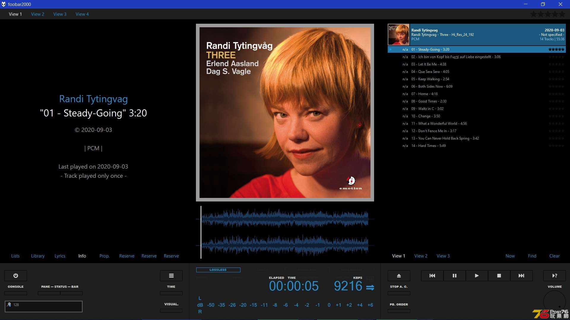Click the 9216 kbps bitrate readout

(348, 286)
